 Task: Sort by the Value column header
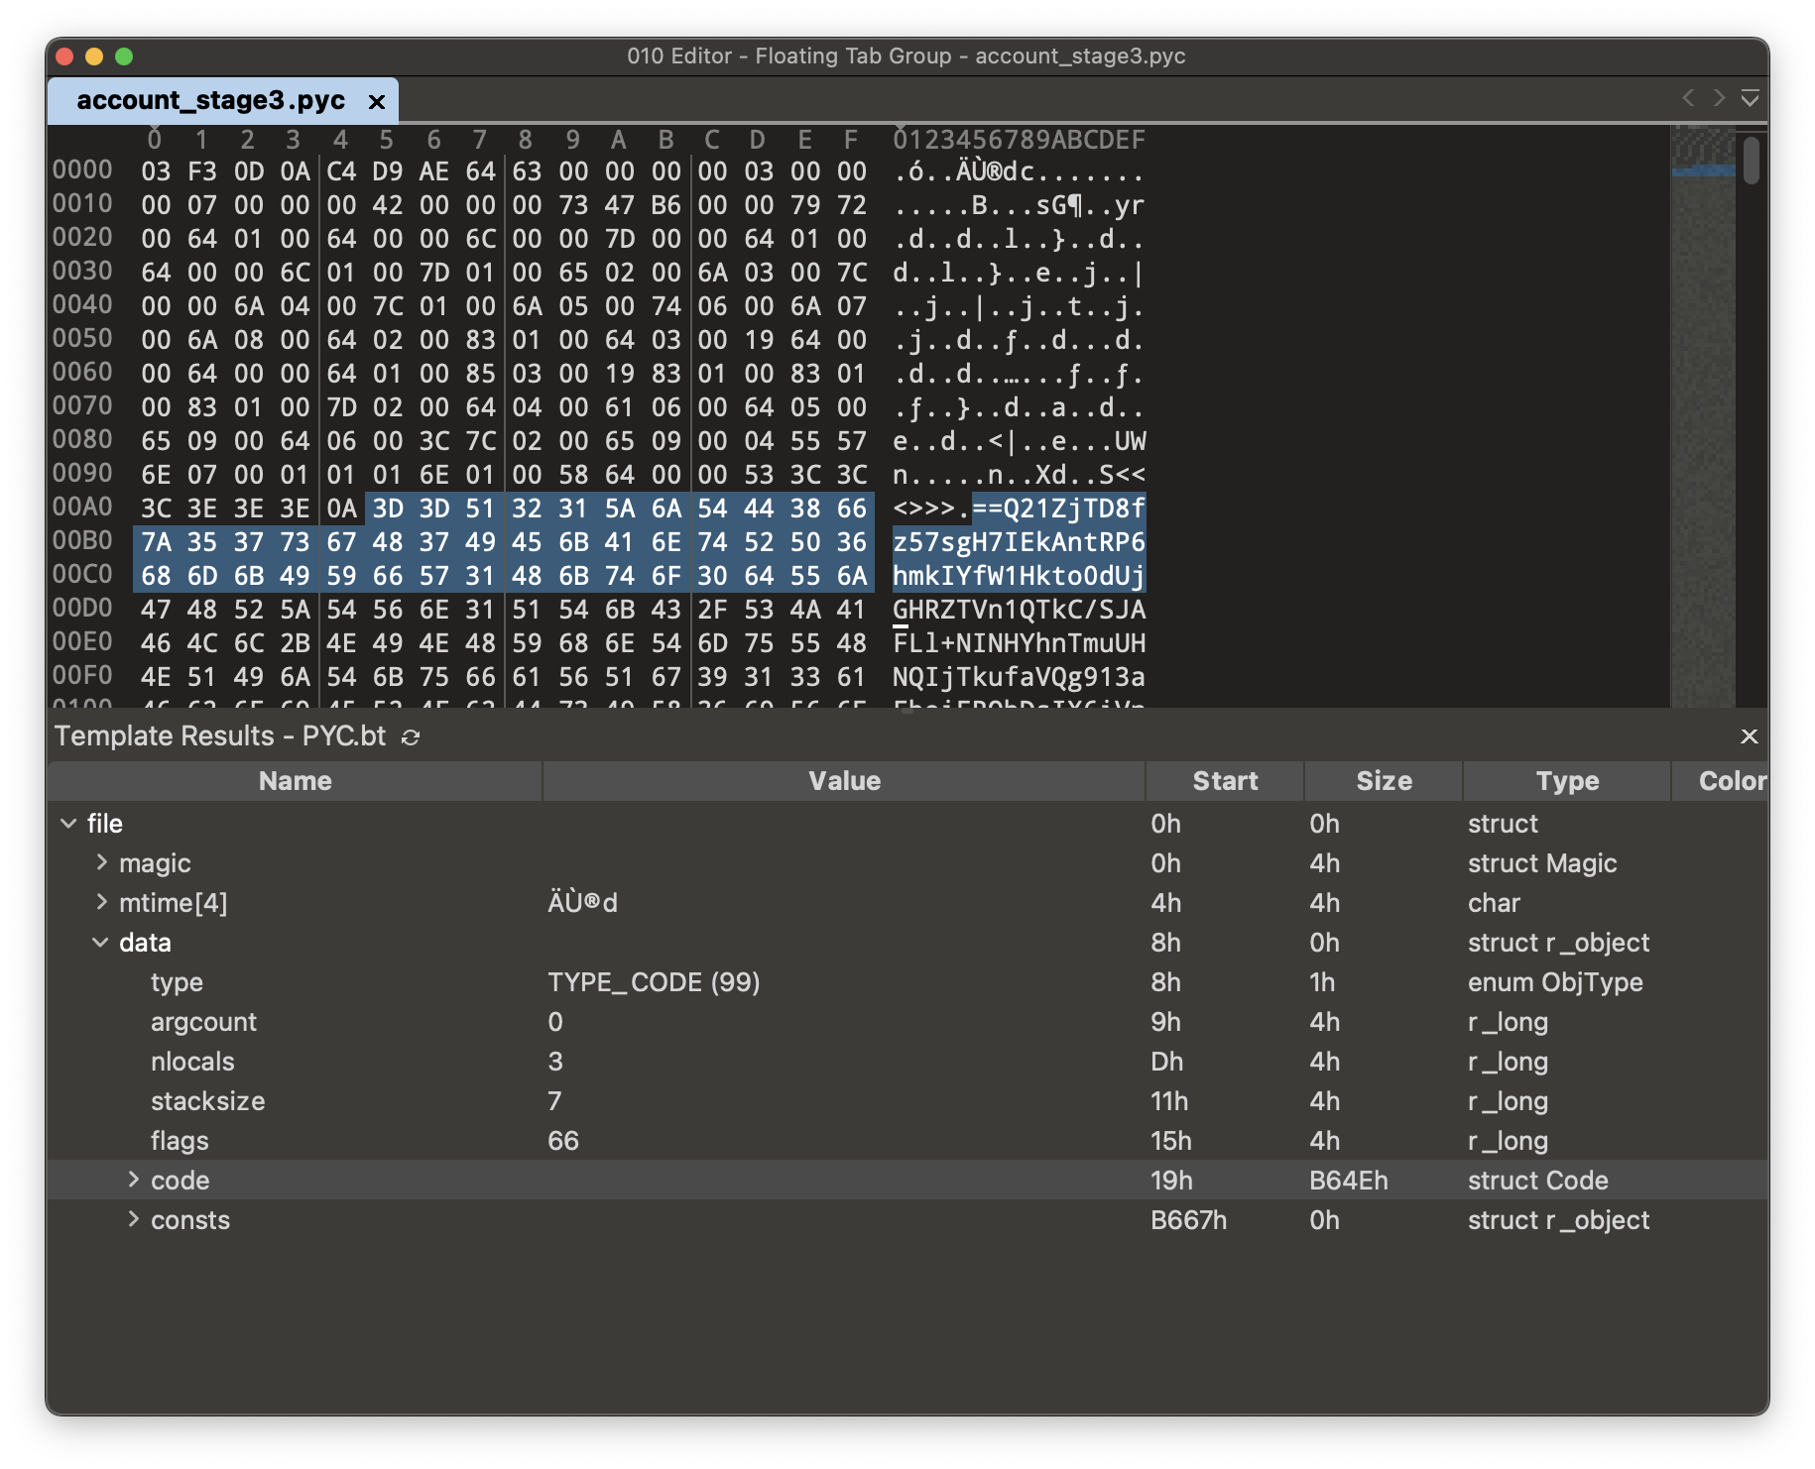click(844, 781)
